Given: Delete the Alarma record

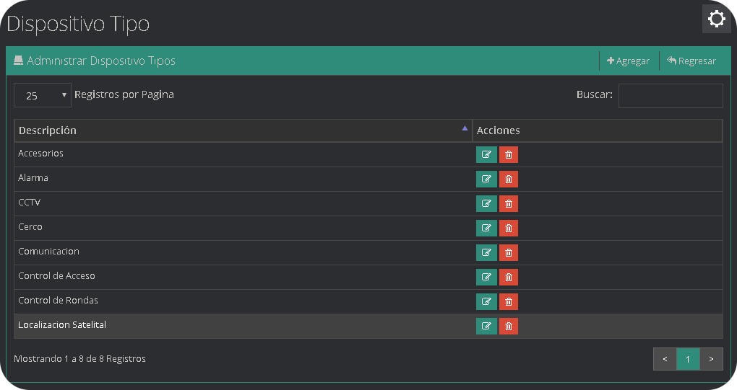Looking at the screenshot, I should pyautogui.click(x=509, y=180).
